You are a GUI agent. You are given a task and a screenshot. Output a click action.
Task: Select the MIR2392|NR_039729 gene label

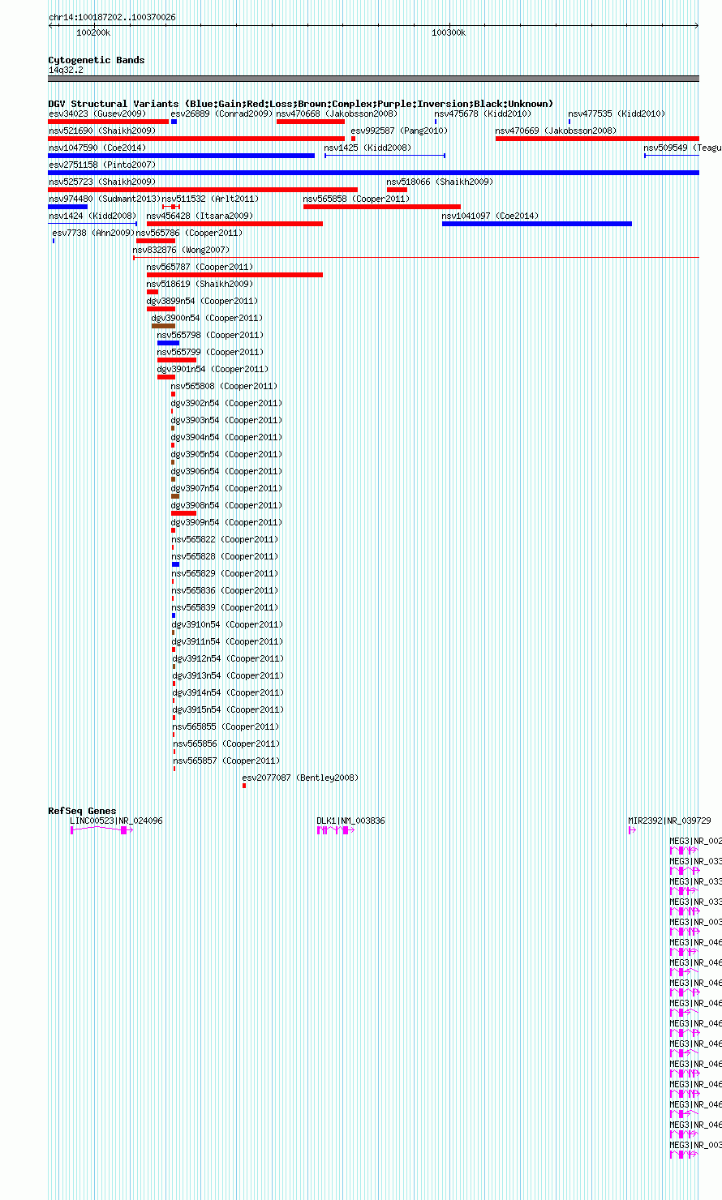(669, 821)
